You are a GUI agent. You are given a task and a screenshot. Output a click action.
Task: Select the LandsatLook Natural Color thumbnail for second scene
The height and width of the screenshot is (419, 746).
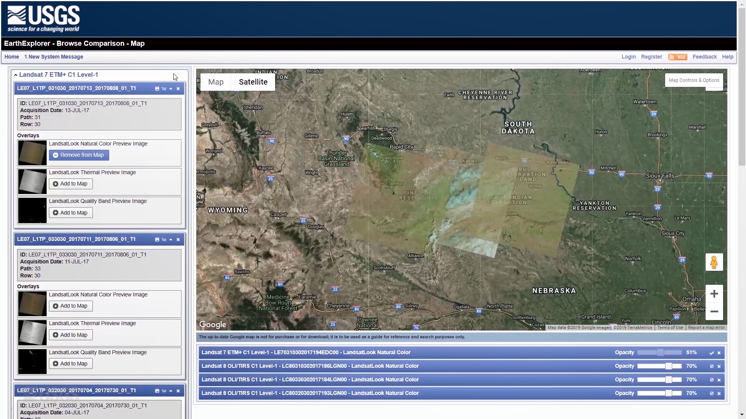click(32, 303)
